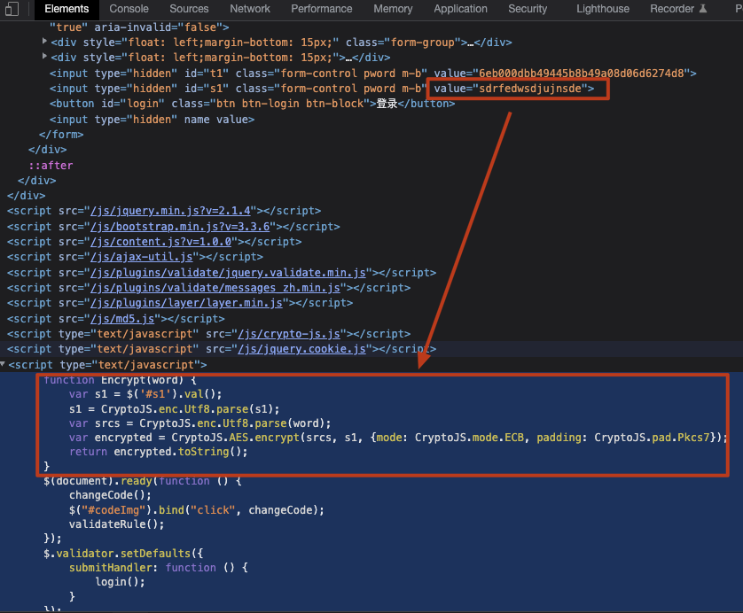This screenshot has height=613, width=743.
Task: Open the content.js?v=1.0.0 link
Action: point(160,242)
